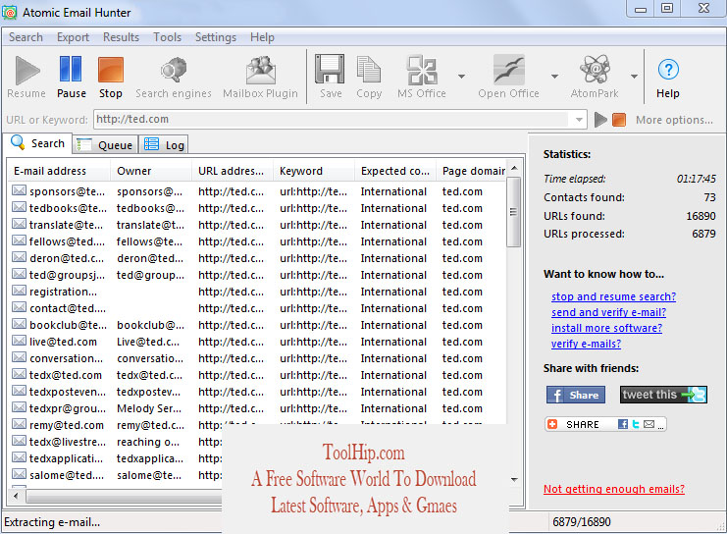Screen dimensions: 727x534
Task: Open 'install more software?' link
Action: [x=606, y=328]
